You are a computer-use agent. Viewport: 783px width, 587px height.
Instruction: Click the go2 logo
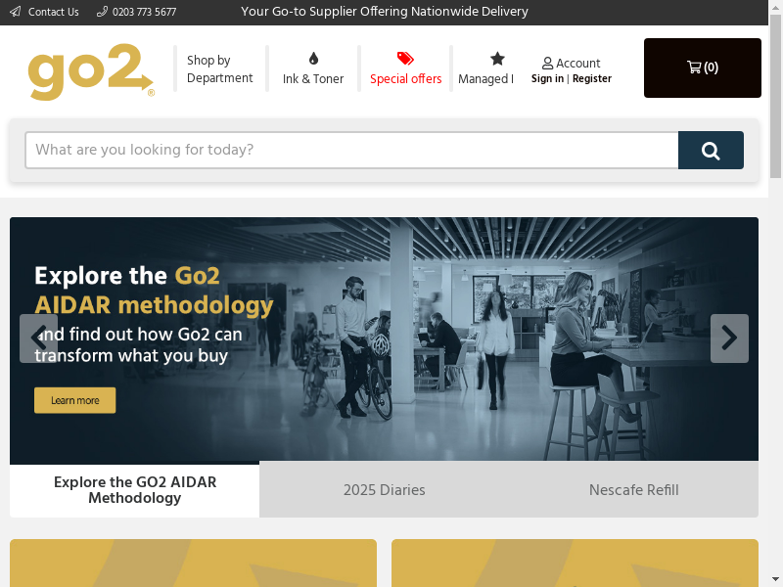pos(91,71)
